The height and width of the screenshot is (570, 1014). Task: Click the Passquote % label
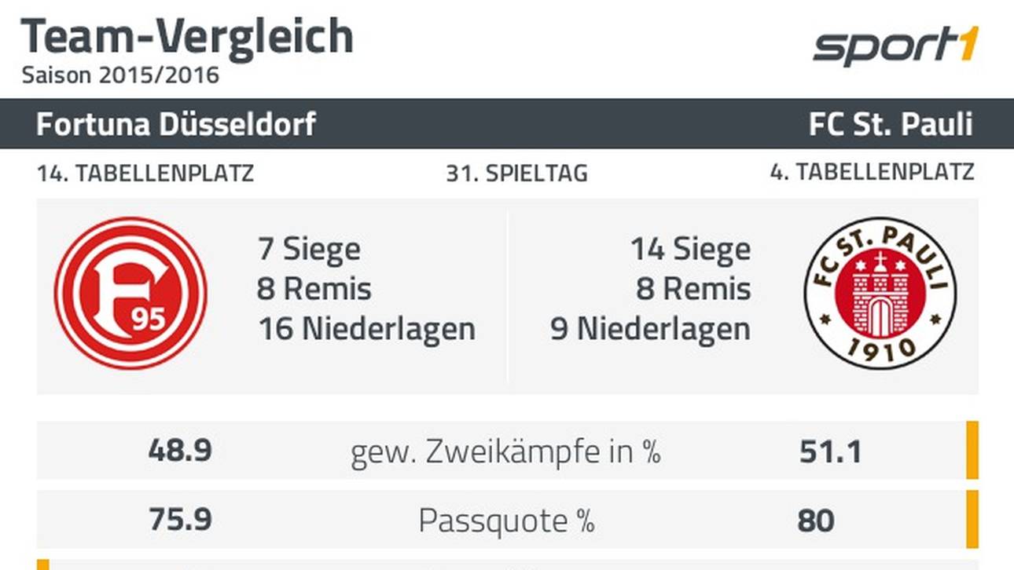[x=506, y=520]
